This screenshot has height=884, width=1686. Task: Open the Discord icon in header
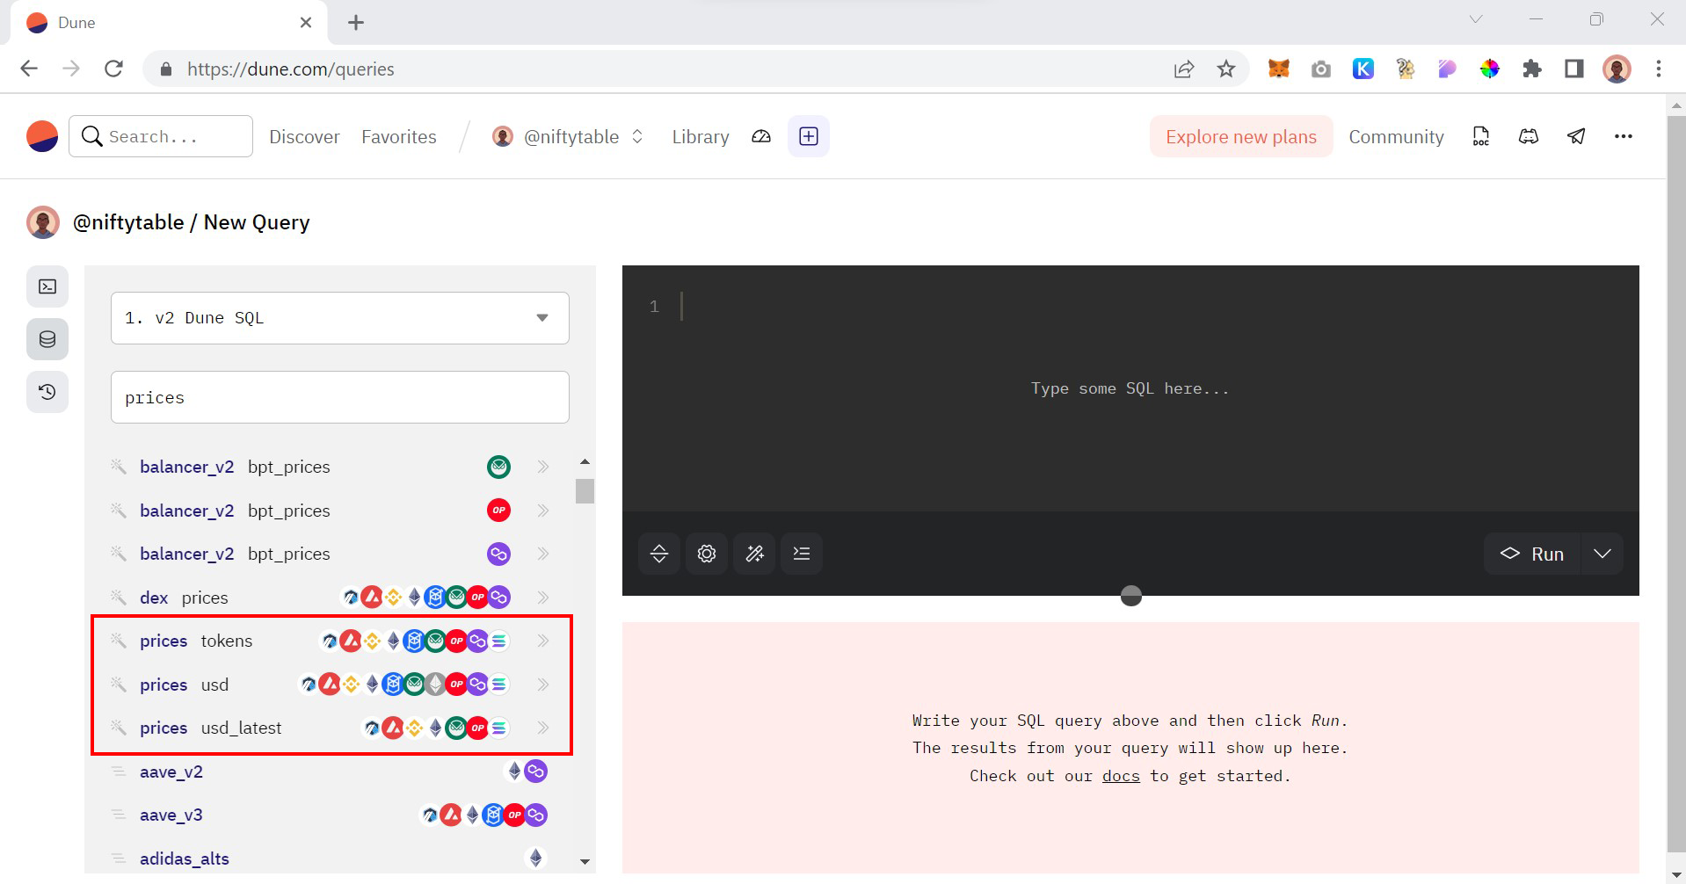1529,136
